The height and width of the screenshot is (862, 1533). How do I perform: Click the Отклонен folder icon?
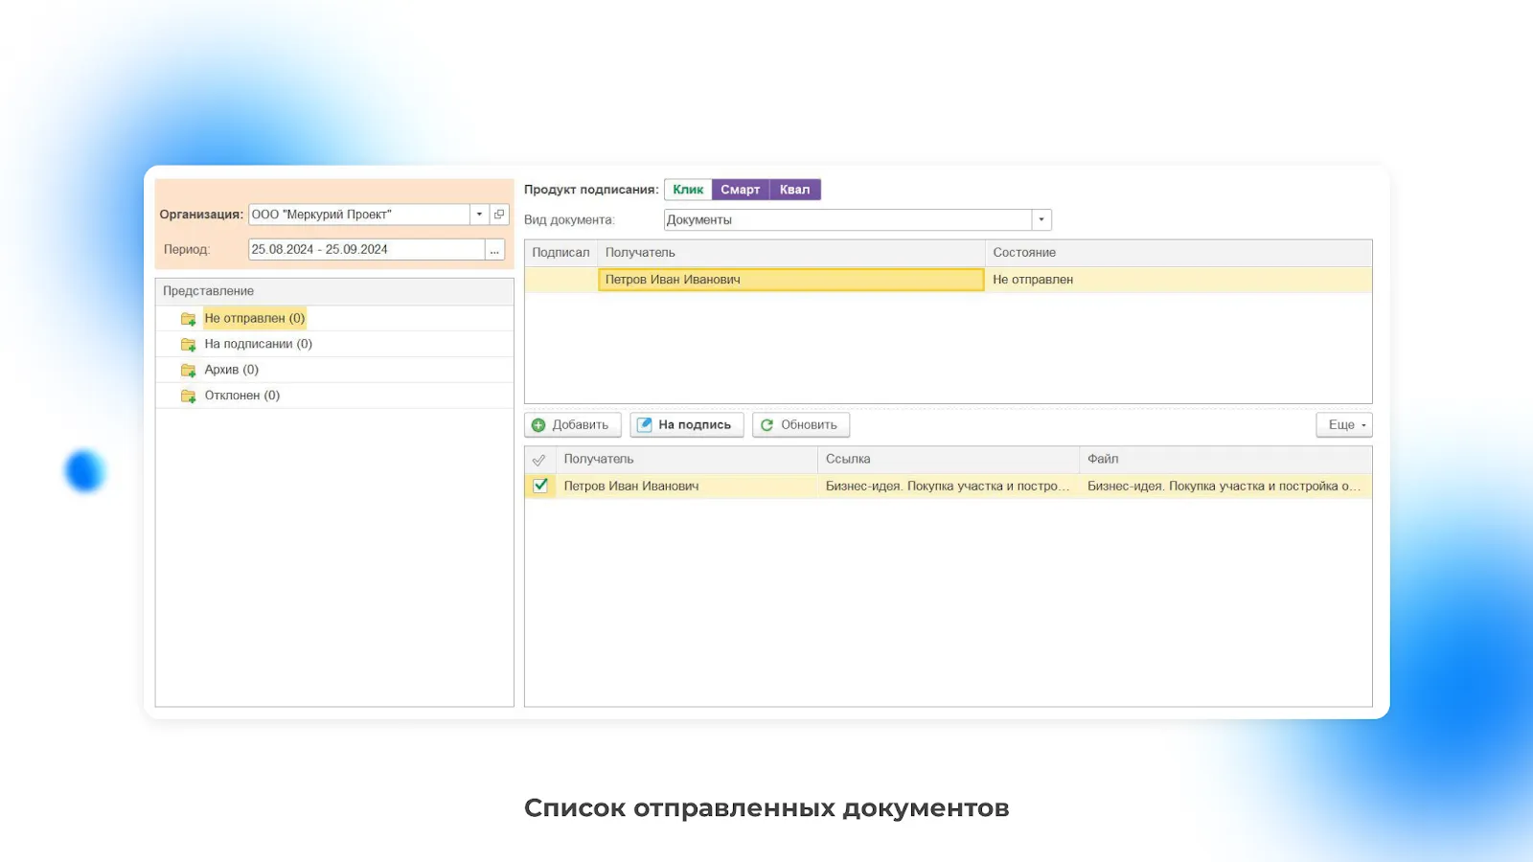point(188,397)
